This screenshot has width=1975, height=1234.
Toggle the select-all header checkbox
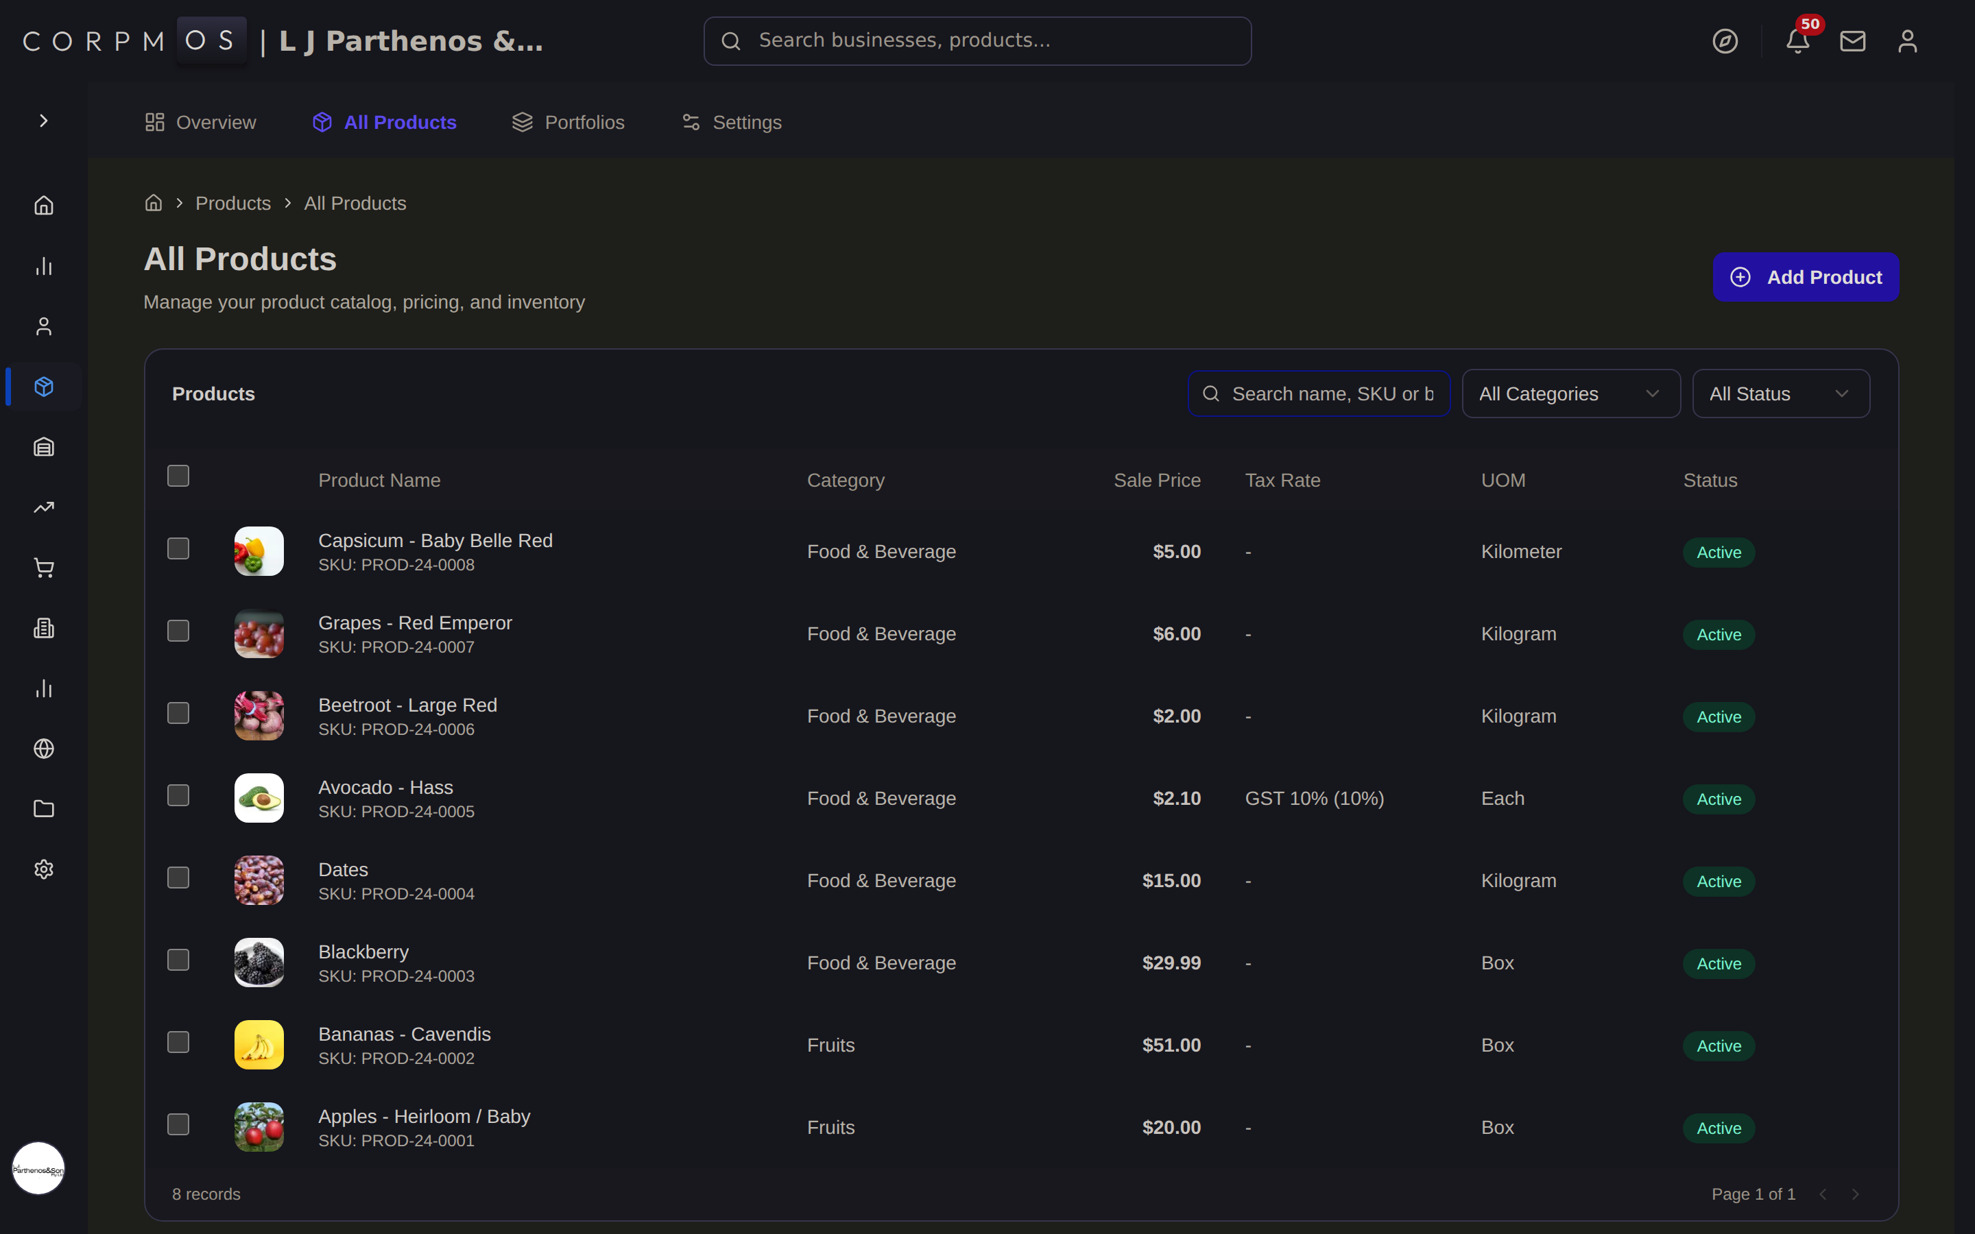[x=178, y=476]
